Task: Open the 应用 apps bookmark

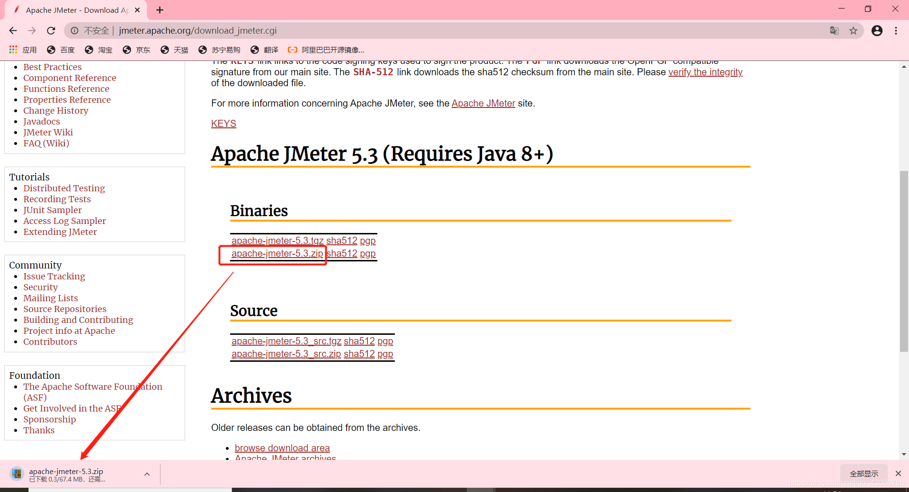Action: 23,50
